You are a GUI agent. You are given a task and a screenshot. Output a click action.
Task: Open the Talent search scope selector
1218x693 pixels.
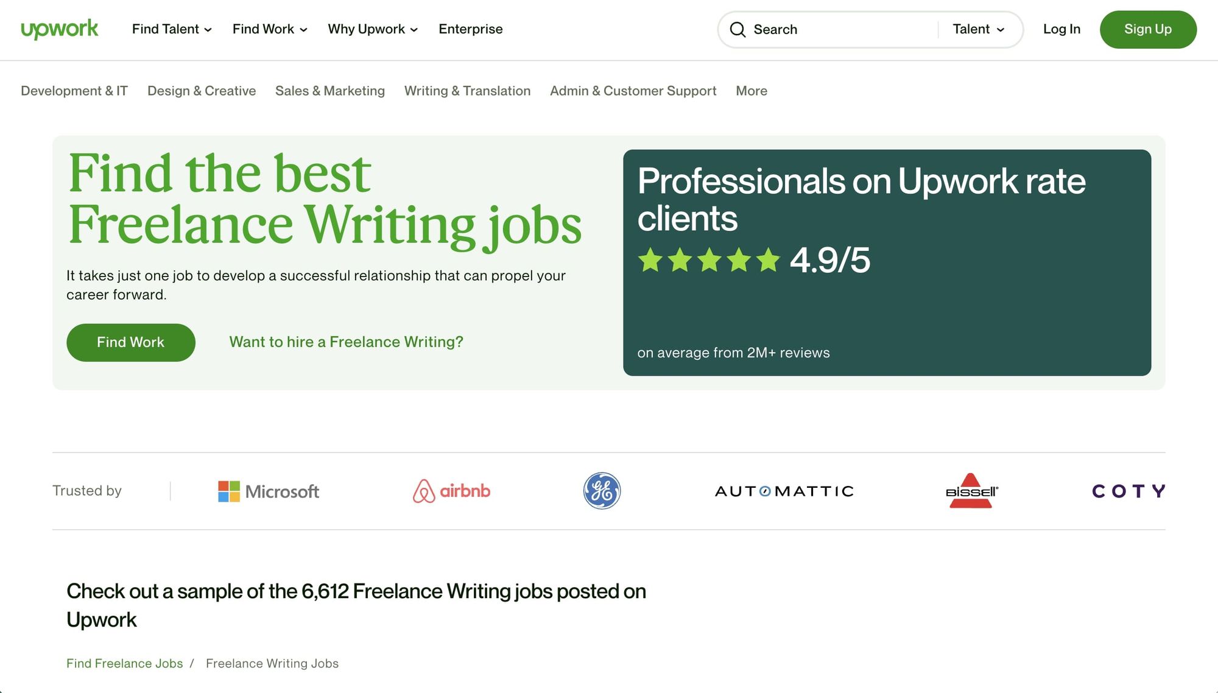tap(978, 29)
